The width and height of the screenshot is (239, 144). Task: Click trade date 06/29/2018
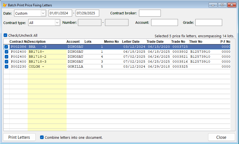click(159, 66)
